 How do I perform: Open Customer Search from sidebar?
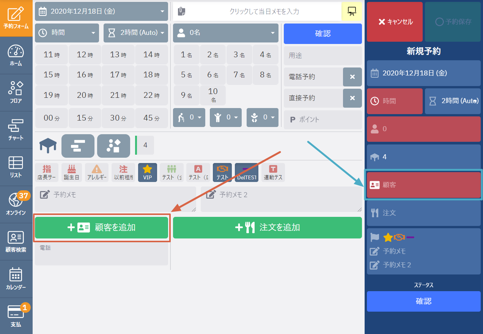pyautogui.click(x=16, y=241)
